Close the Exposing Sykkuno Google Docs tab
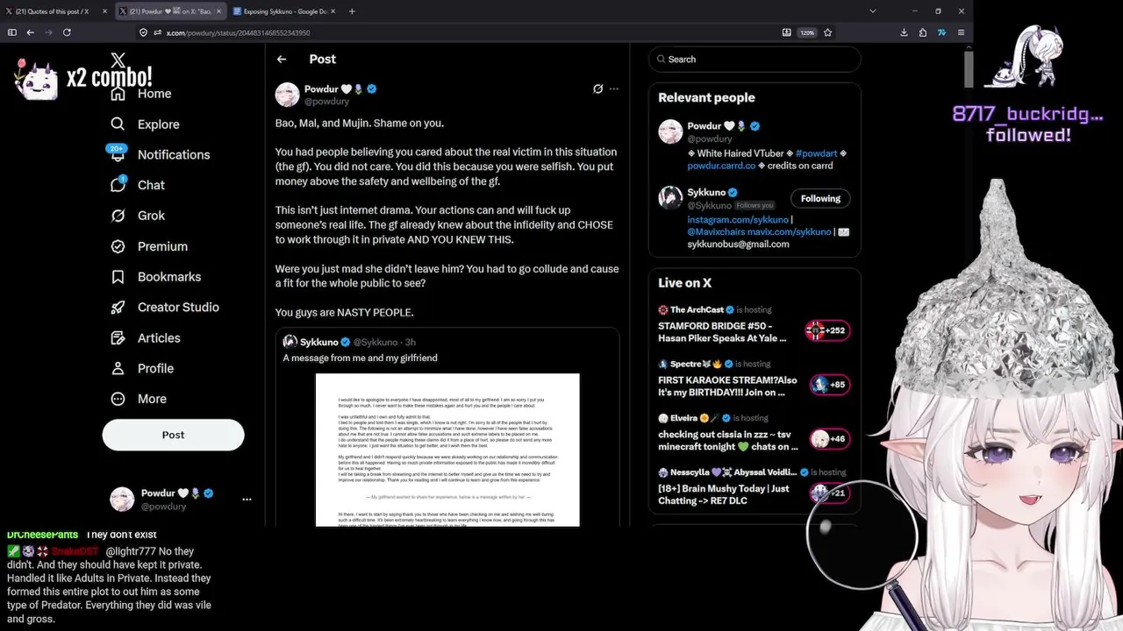1123x631 pixels. click(333, 11)
